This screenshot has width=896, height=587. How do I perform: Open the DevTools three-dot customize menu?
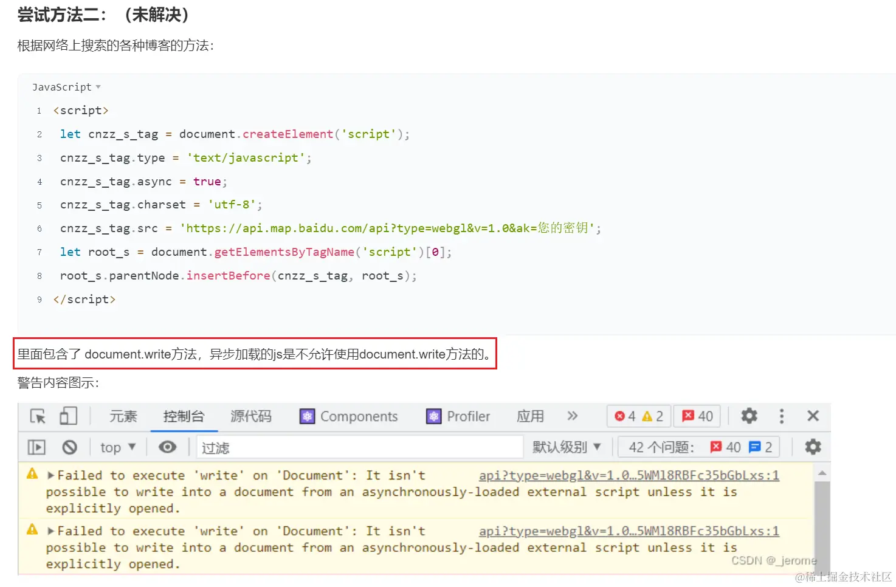click(782, 416)
